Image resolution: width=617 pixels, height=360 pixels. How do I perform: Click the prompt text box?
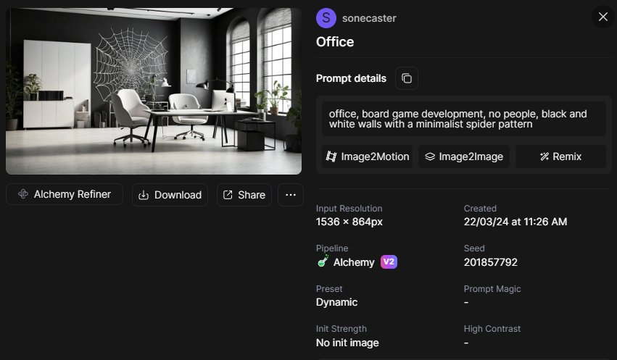point(464,119)
